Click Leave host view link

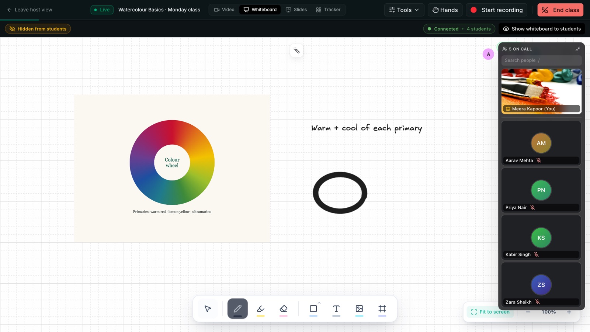pyautogui.click(x=29, y=10)
